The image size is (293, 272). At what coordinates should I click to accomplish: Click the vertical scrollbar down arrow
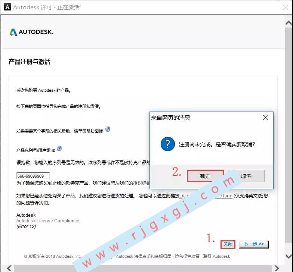pyautogui.click(x=289, y=256)
